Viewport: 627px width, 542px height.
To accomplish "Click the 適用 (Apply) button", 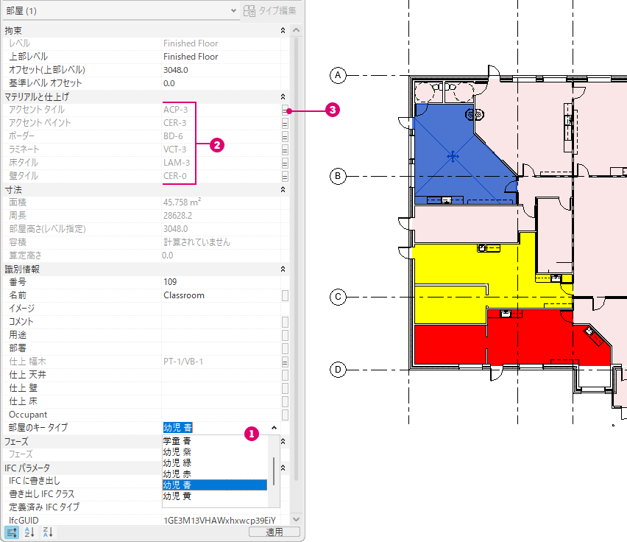I will pos(274,532).
